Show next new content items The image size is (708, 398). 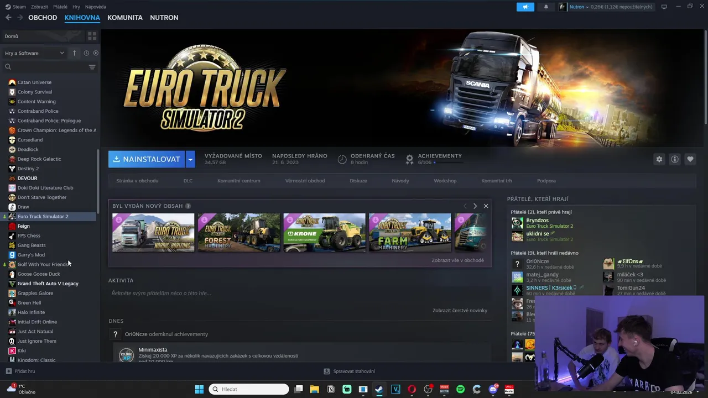coord(475,206)
